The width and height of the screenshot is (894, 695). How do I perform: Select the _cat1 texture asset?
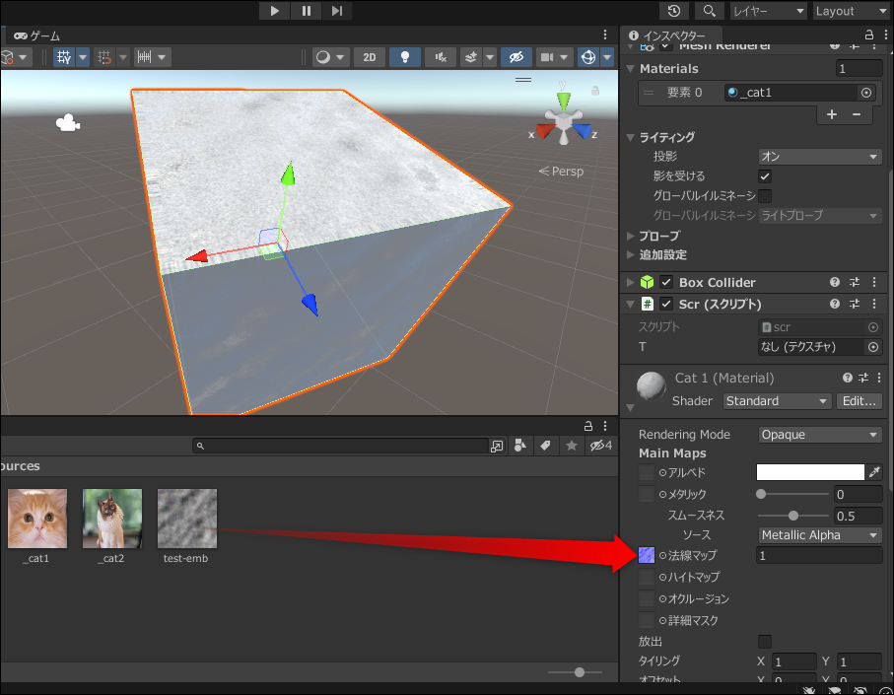[x=37, y=525]
